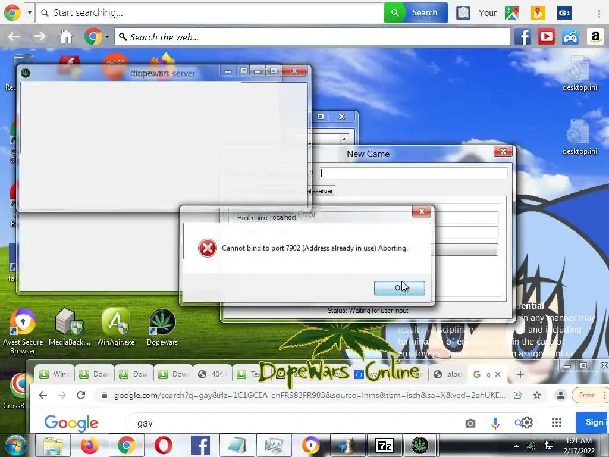The image size is (609, 457).
Task: Go forward using the gray toolbar's forward arrow
Action: click(39, 37)
